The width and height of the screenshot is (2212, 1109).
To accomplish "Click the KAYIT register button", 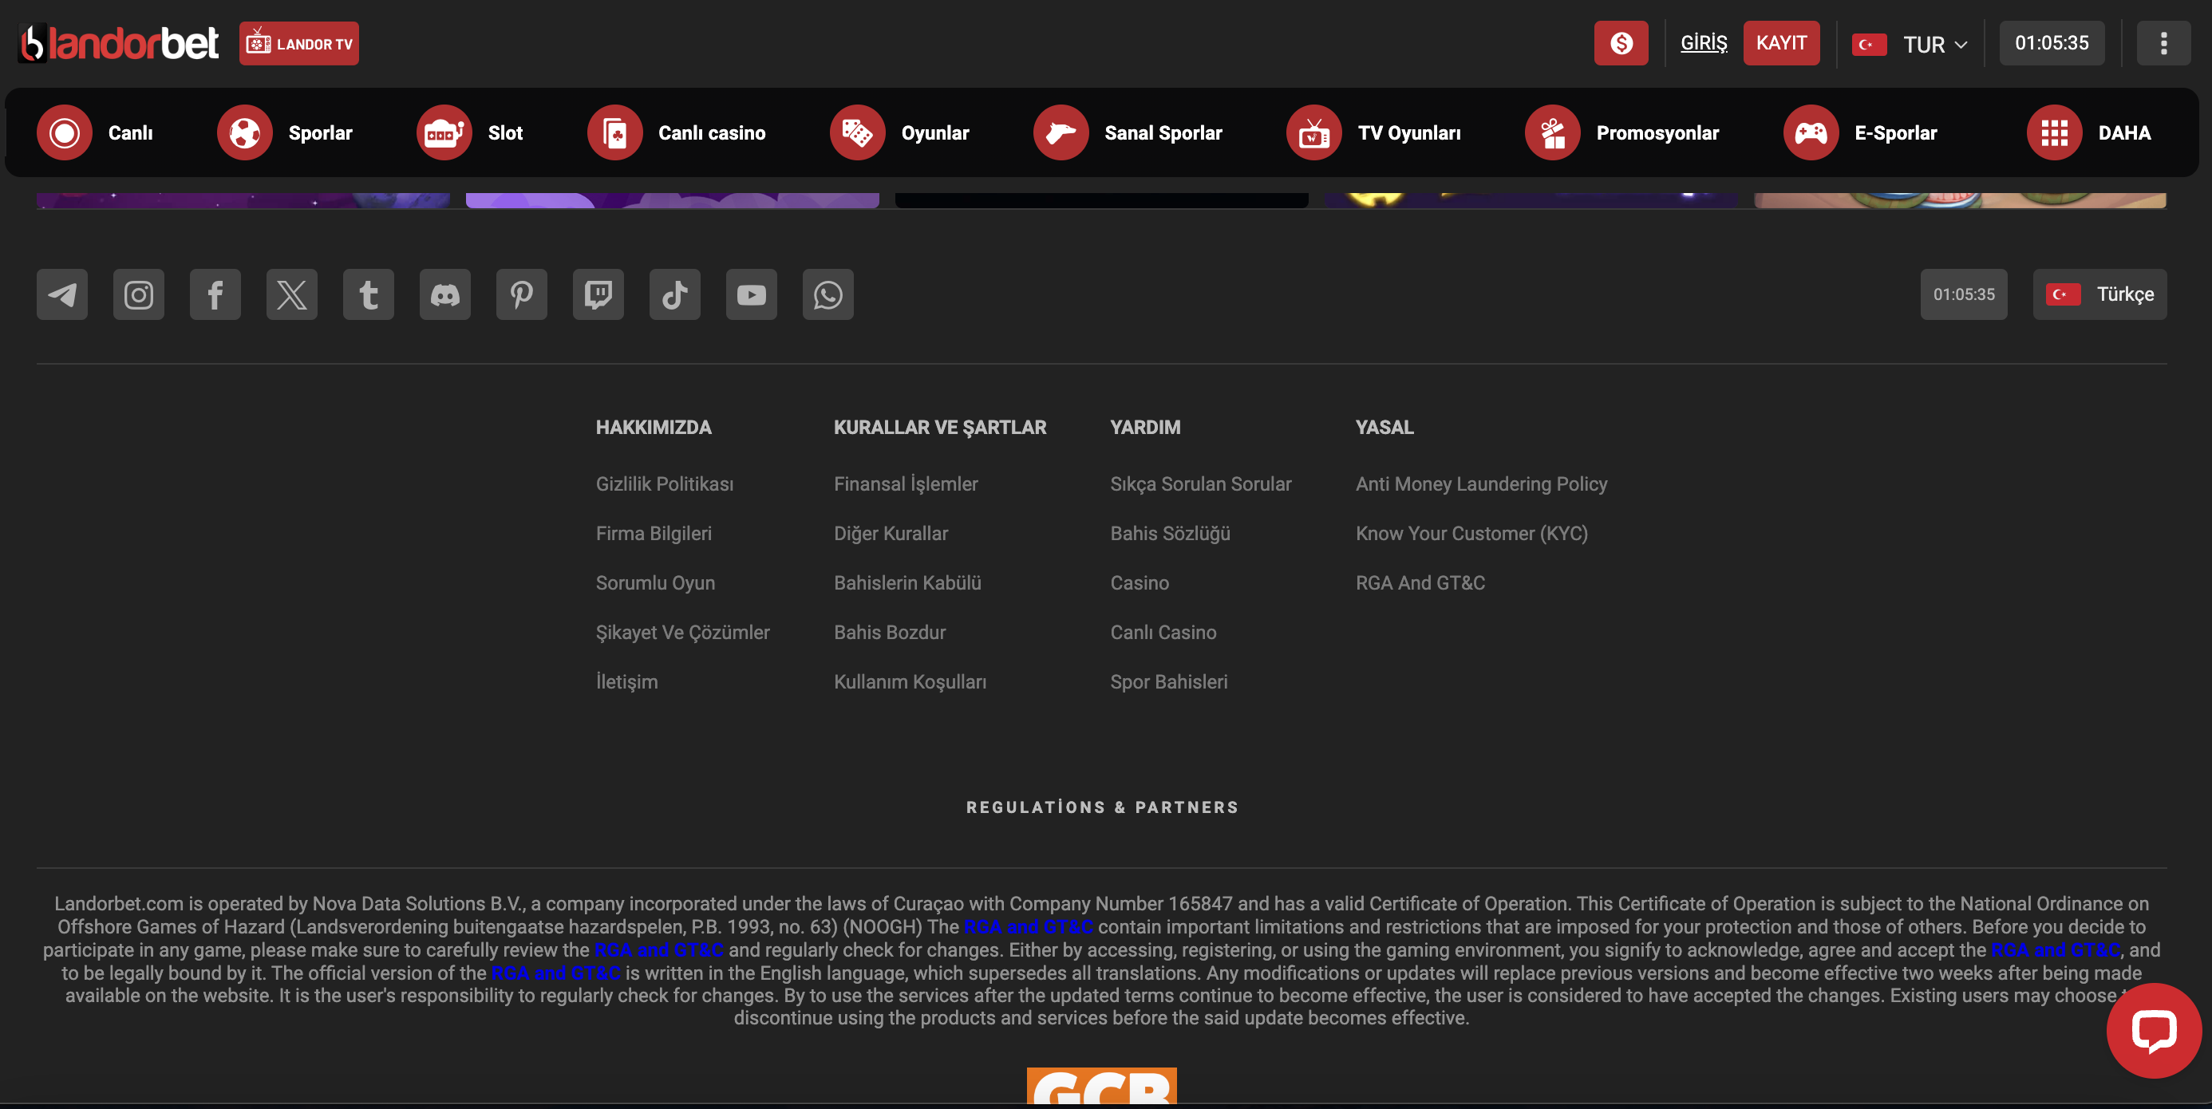I will [x=1781, y=43].
